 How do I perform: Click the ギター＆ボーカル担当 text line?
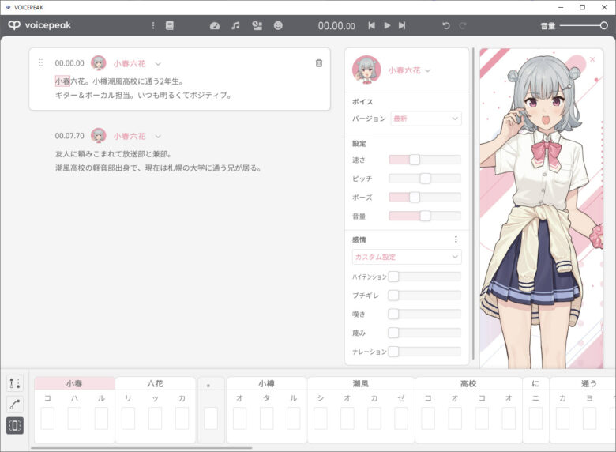tap(144, 95)
